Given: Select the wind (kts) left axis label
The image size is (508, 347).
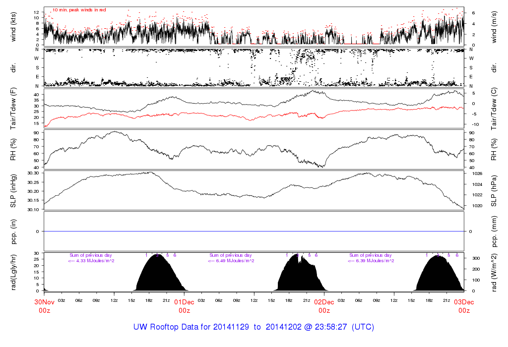Looking at the screenshot, I should [x=14, y=26].
